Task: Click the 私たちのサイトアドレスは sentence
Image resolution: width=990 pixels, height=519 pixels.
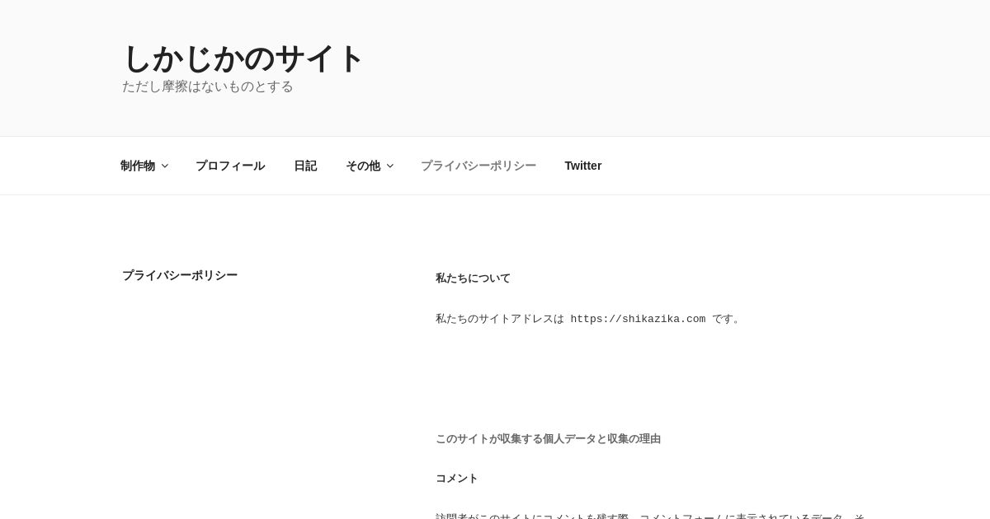Action: click(x=589, y=319)
